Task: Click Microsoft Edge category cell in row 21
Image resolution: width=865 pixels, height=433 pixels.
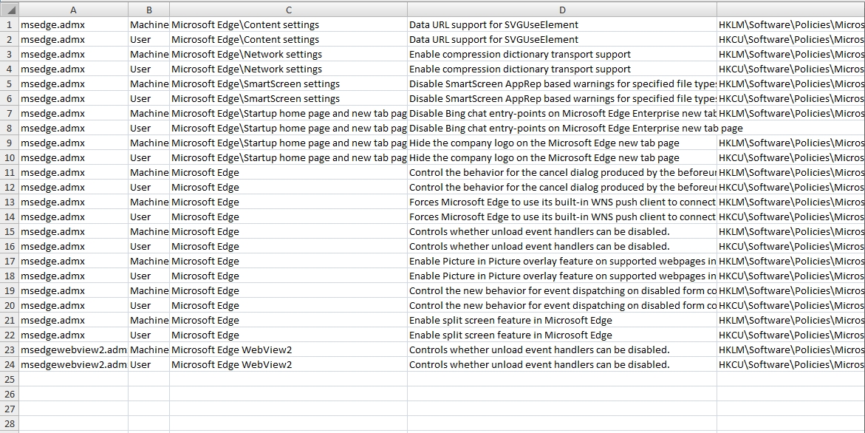Action: [x=289, y=320]
